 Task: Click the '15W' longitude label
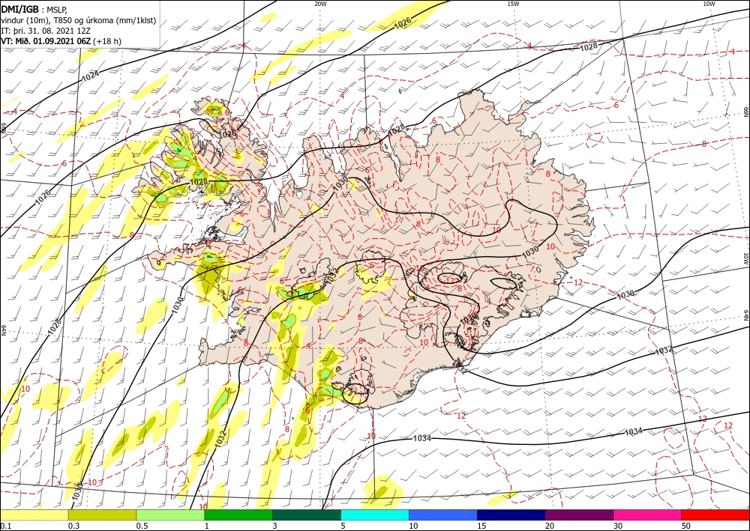pyautogui.click(x=513, y=4)
